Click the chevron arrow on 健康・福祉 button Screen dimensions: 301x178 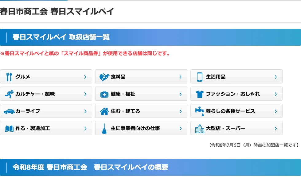pos(181,94)
